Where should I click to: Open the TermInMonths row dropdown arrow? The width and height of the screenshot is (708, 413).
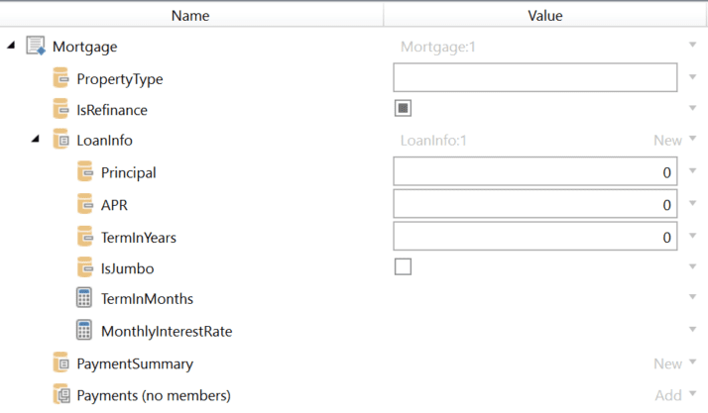pos(692,297)
